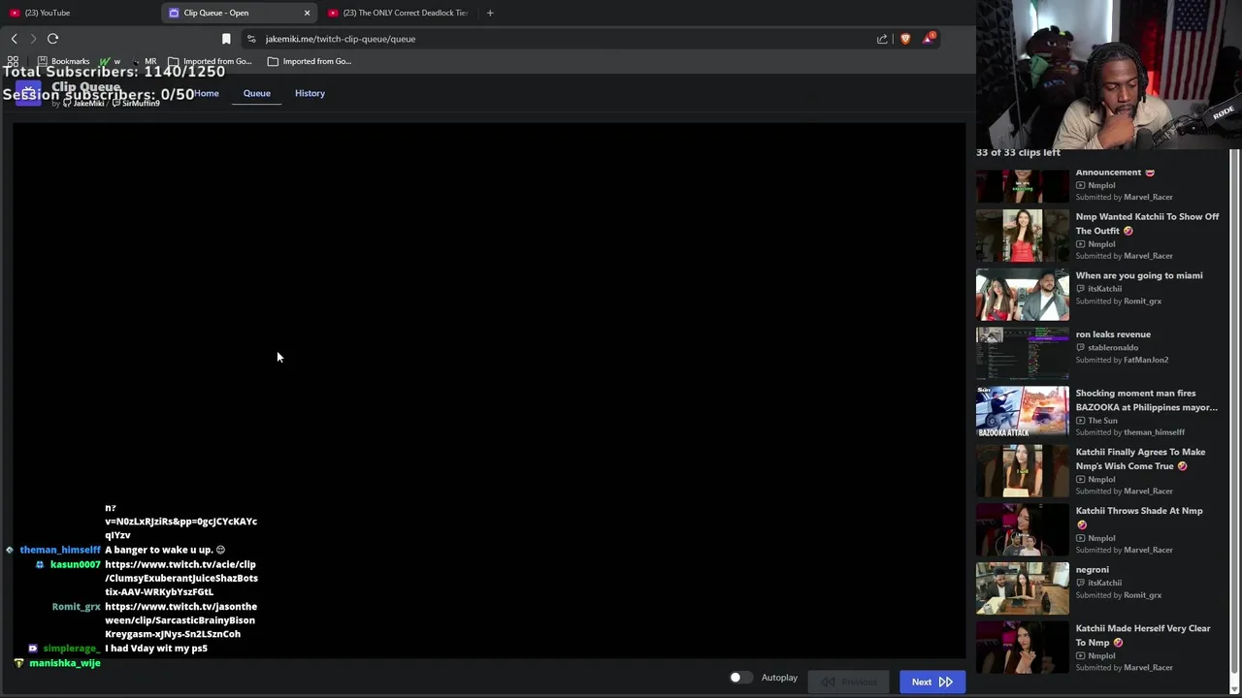
Task: Open the JakeMiki author link
Action: (87, 104)
